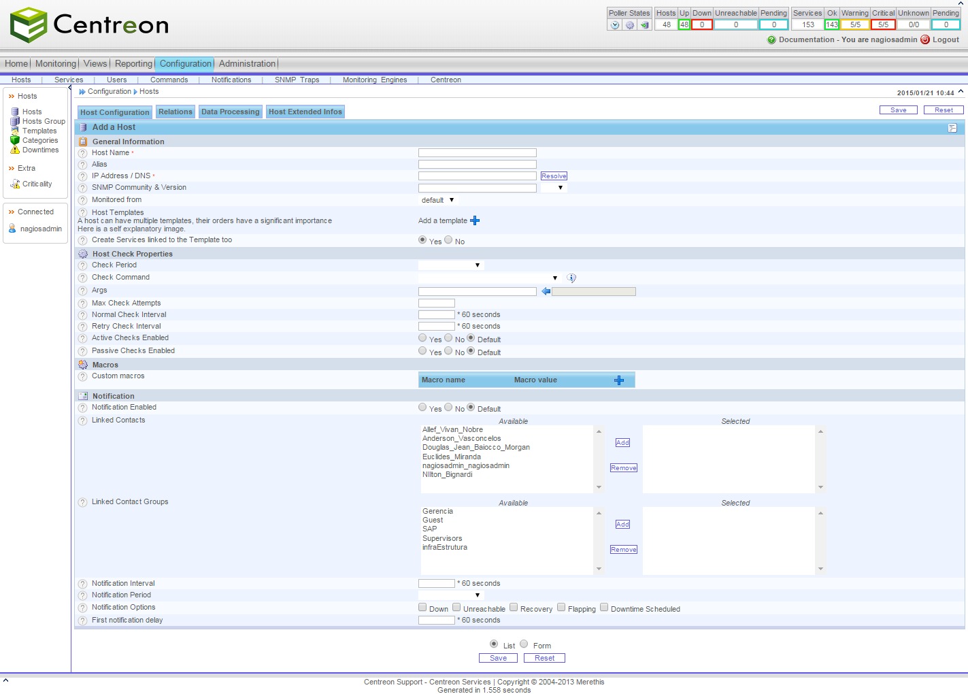Image resolution: width=968 pixels, height=694 pixels.
Task: Open the Administration menu
Action: (x=247, y=63)
